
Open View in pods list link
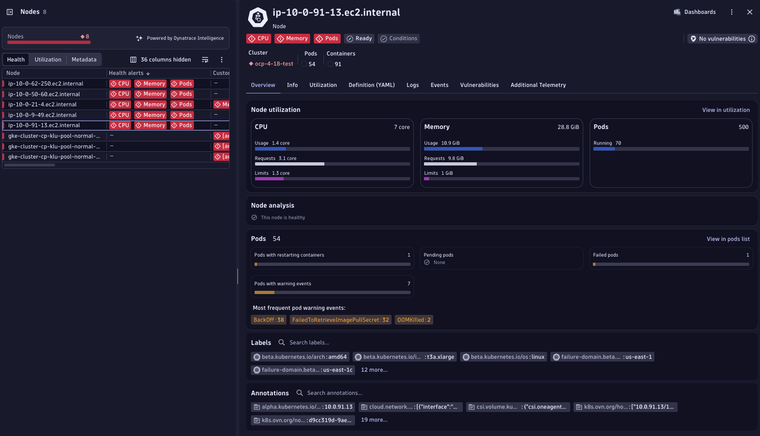coord(728,239)
